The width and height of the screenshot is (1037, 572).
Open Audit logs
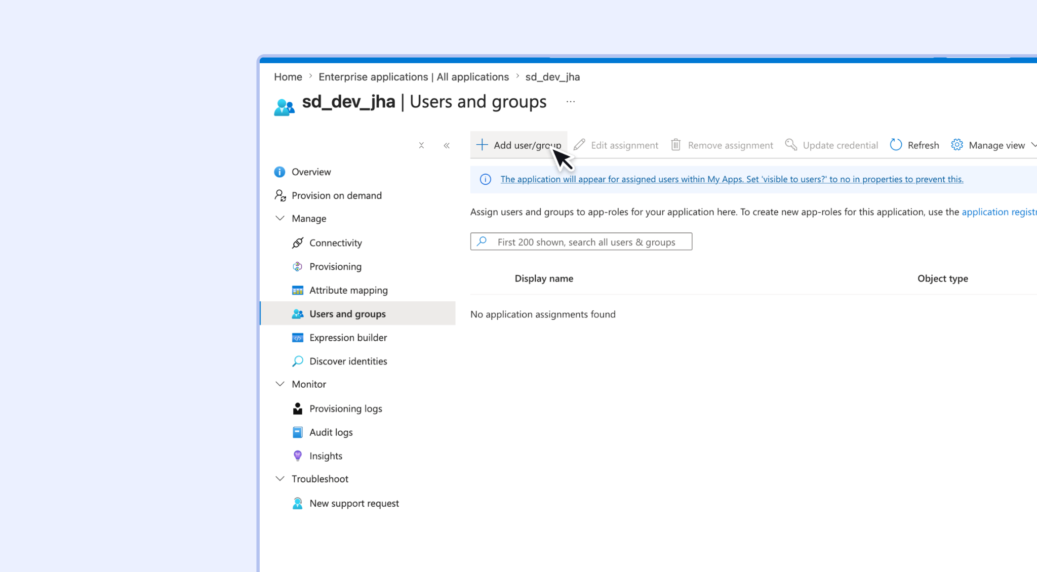click(331, 432)
